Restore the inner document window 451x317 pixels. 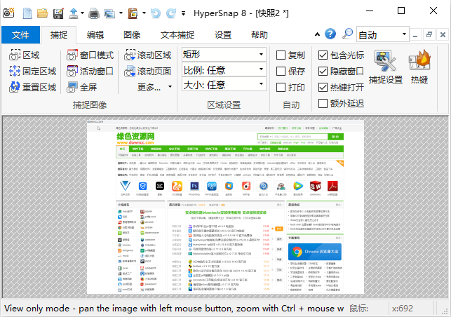tap(429, 35)
